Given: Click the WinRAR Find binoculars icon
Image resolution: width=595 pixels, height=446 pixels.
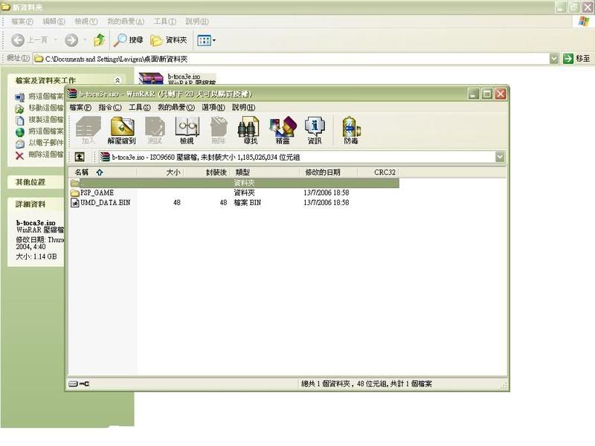Looking at the screenshot, I should tap(250, 129).
